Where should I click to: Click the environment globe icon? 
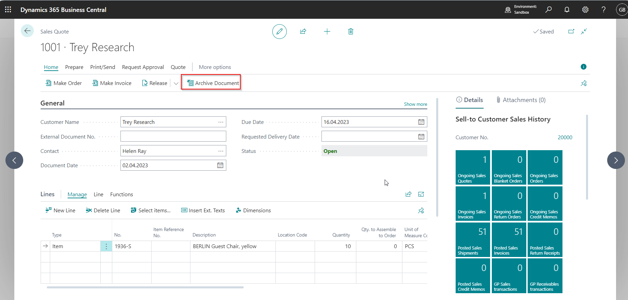(x=508, y=10)
